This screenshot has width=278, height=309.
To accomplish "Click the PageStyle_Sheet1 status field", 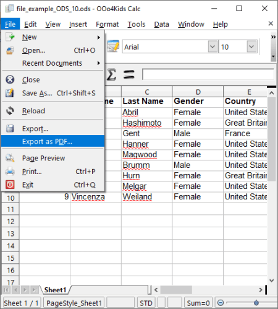I will [74, 303].
